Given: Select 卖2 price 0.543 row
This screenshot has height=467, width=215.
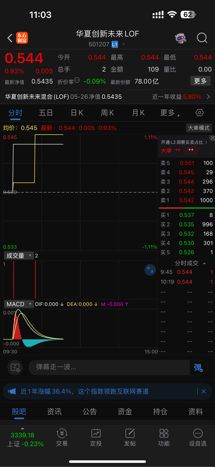Looking at the screenshot, I should pyautogui.click(x=187, y=191).
